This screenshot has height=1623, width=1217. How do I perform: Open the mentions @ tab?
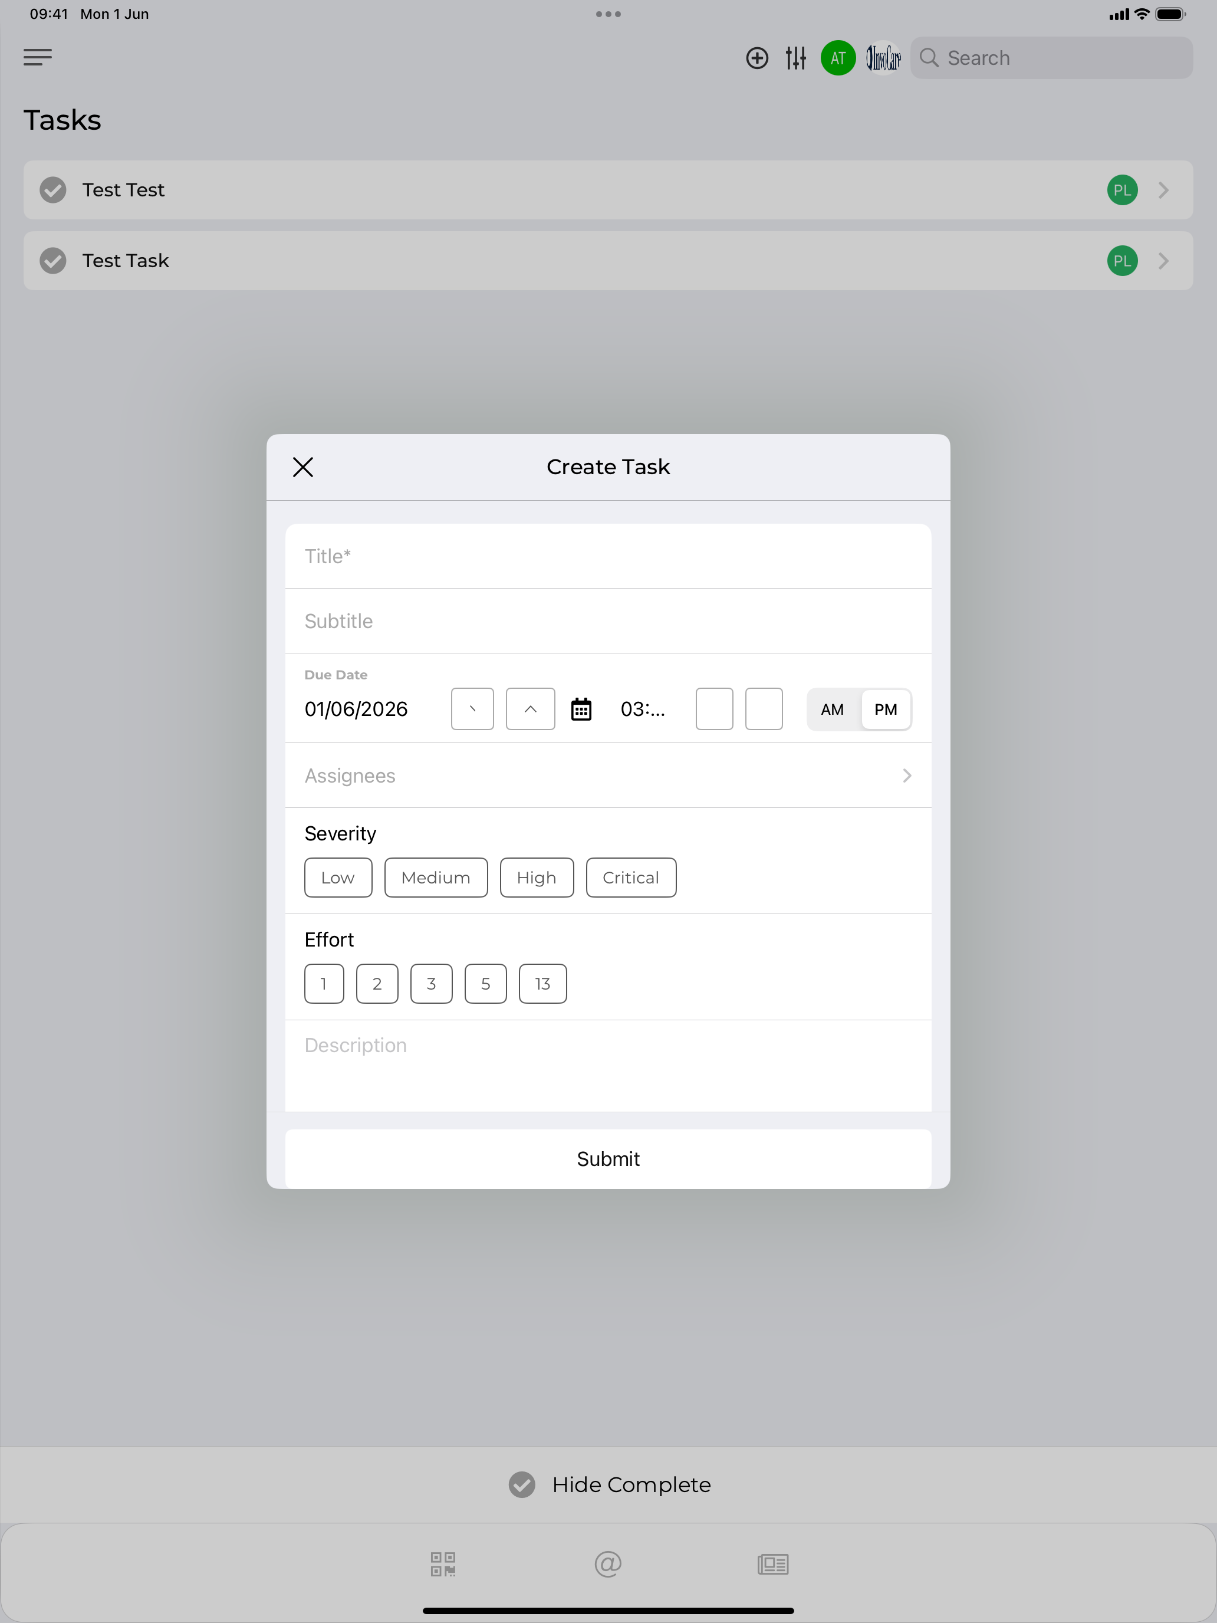(x=608, y=1564)
